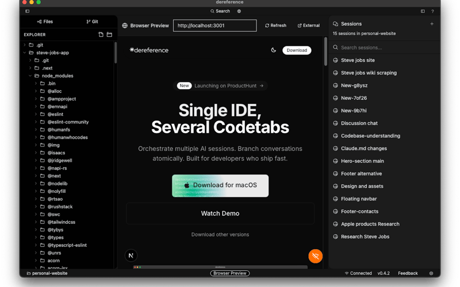Select the Browser Preview bottom tab

[229, 273]
